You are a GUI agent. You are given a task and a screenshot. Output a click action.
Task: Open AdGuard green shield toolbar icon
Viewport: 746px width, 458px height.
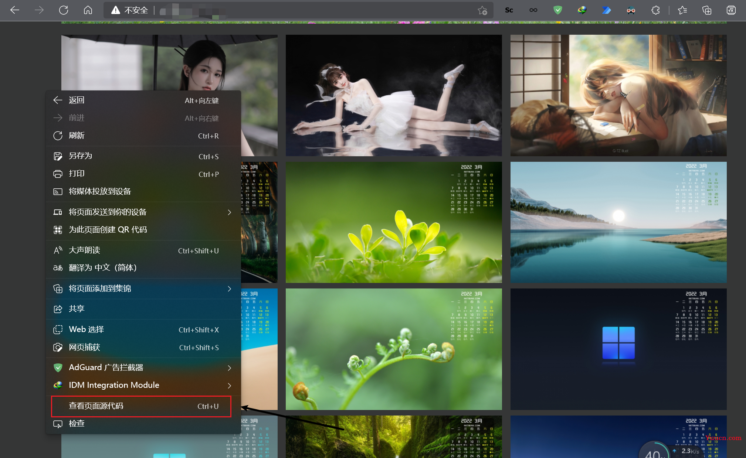558,10
